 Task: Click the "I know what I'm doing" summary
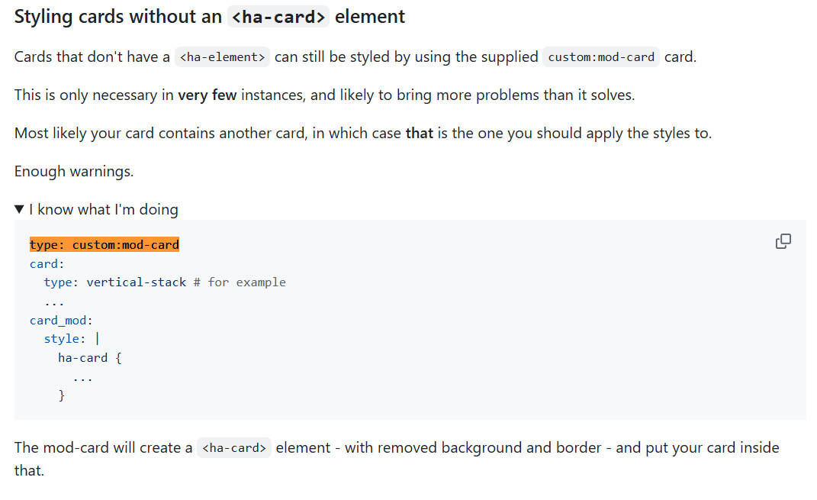coord(104,209)
